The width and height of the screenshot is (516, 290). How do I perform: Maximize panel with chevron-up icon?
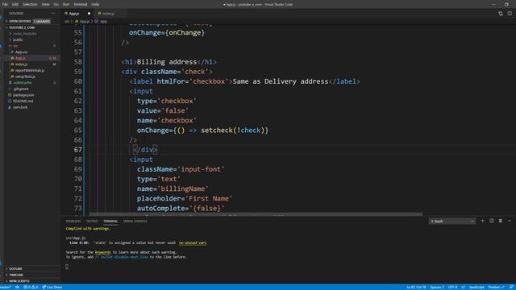tap(510, 221)
